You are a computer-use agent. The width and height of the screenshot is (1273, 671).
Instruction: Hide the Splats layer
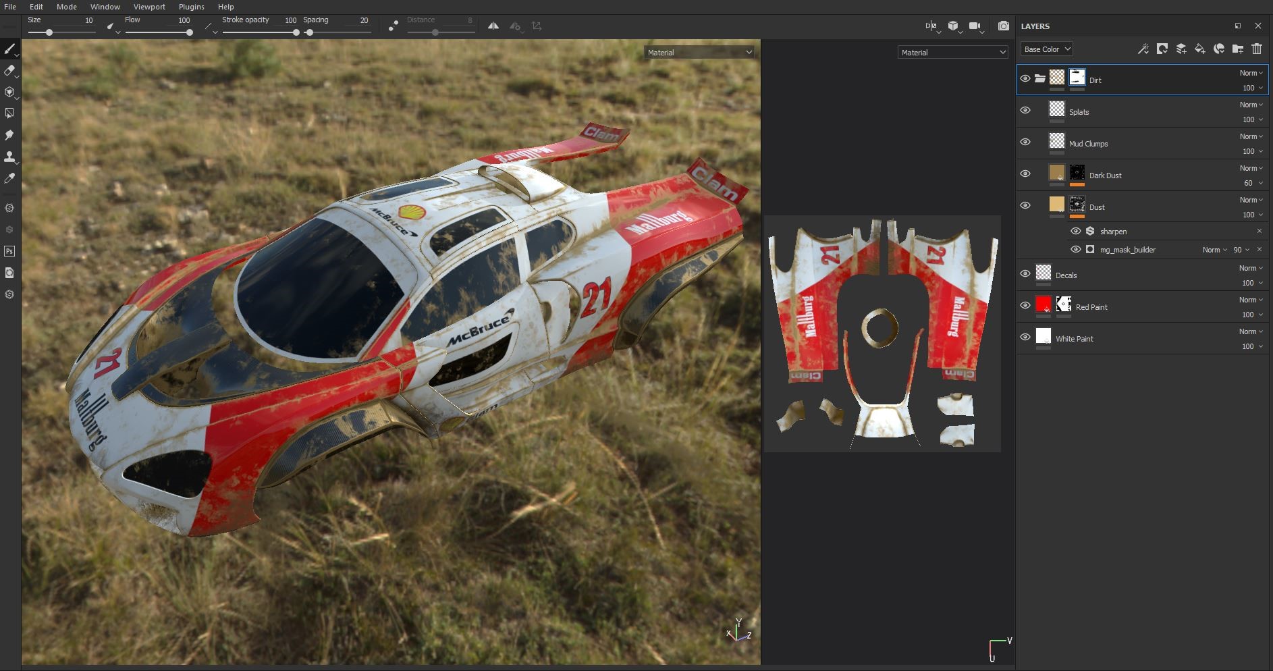[1025, 110]
